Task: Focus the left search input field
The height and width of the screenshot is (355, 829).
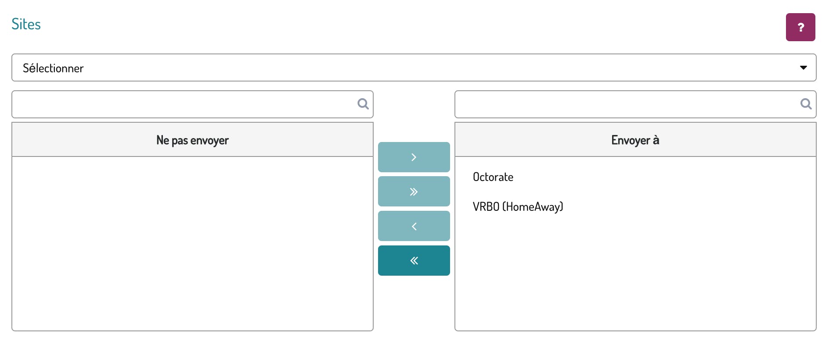Action: tap(184, 104)
